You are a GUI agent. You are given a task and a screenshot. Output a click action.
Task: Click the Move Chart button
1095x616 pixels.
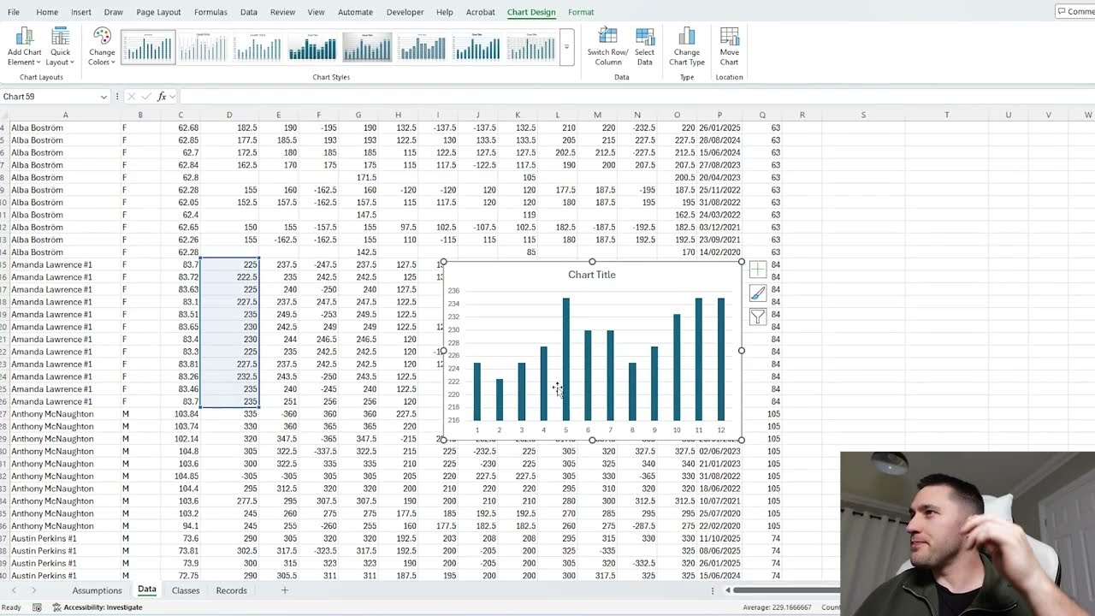point(729,46)
